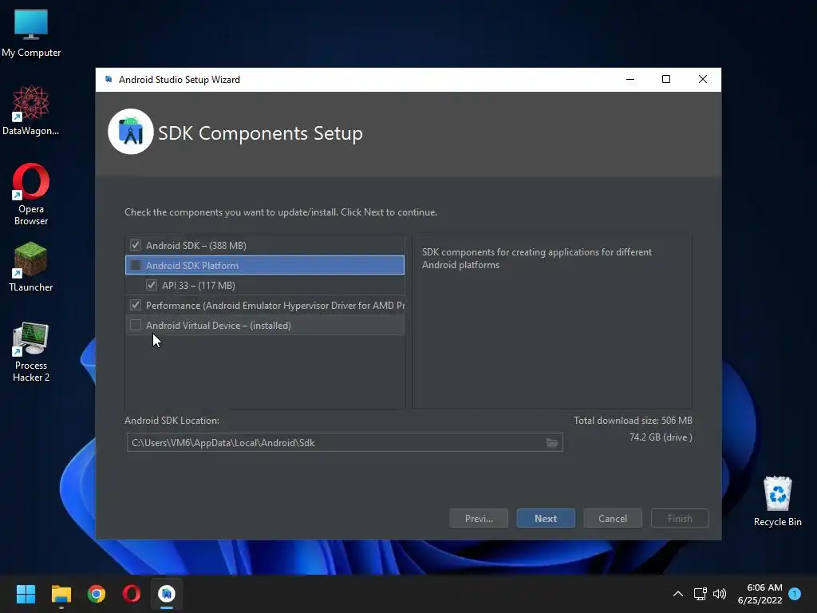The height and width of the screenshot is (613, 817).
Task: Click the 'Android SDK Location:' label
Action: (172, 420)
